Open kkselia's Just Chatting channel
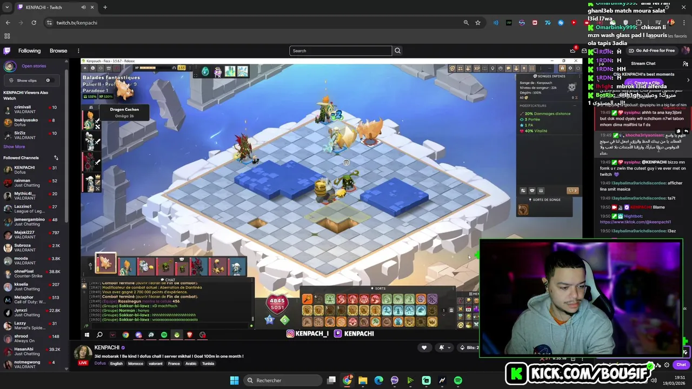Screen dimensions: 692x389 click(32, 286)
